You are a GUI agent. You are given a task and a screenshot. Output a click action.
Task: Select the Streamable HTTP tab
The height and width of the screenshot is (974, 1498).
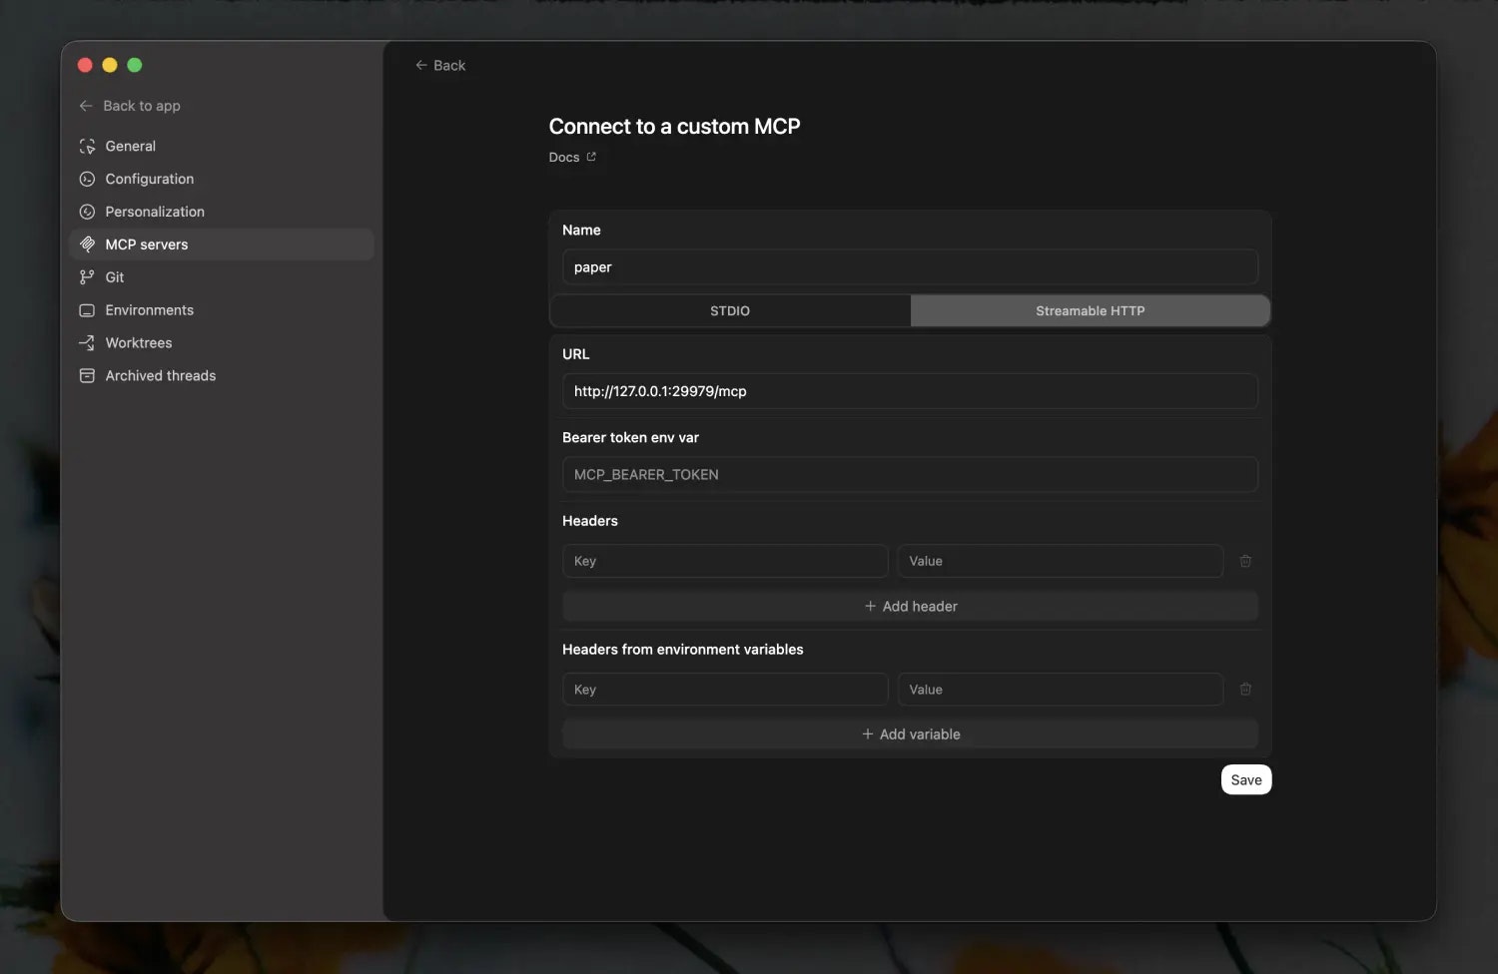(x=1091, y=310)
